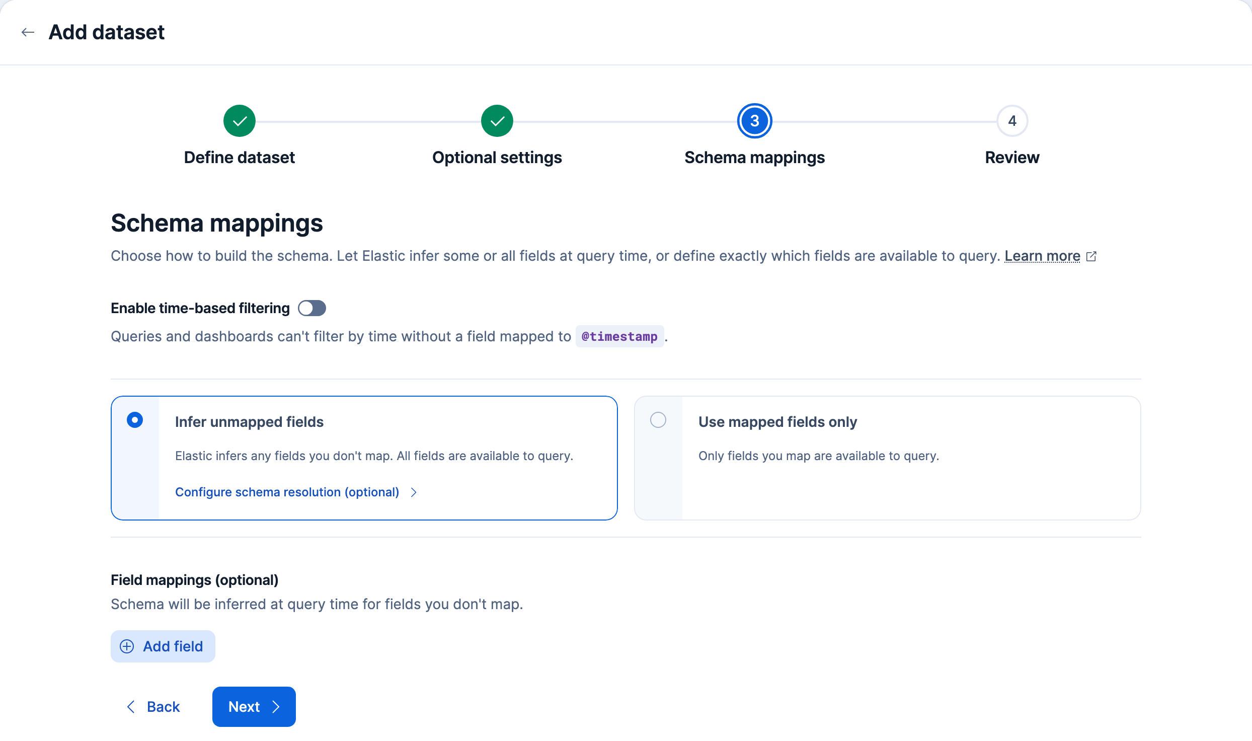Click the Add dataset page title

click(x=107, y=32)
